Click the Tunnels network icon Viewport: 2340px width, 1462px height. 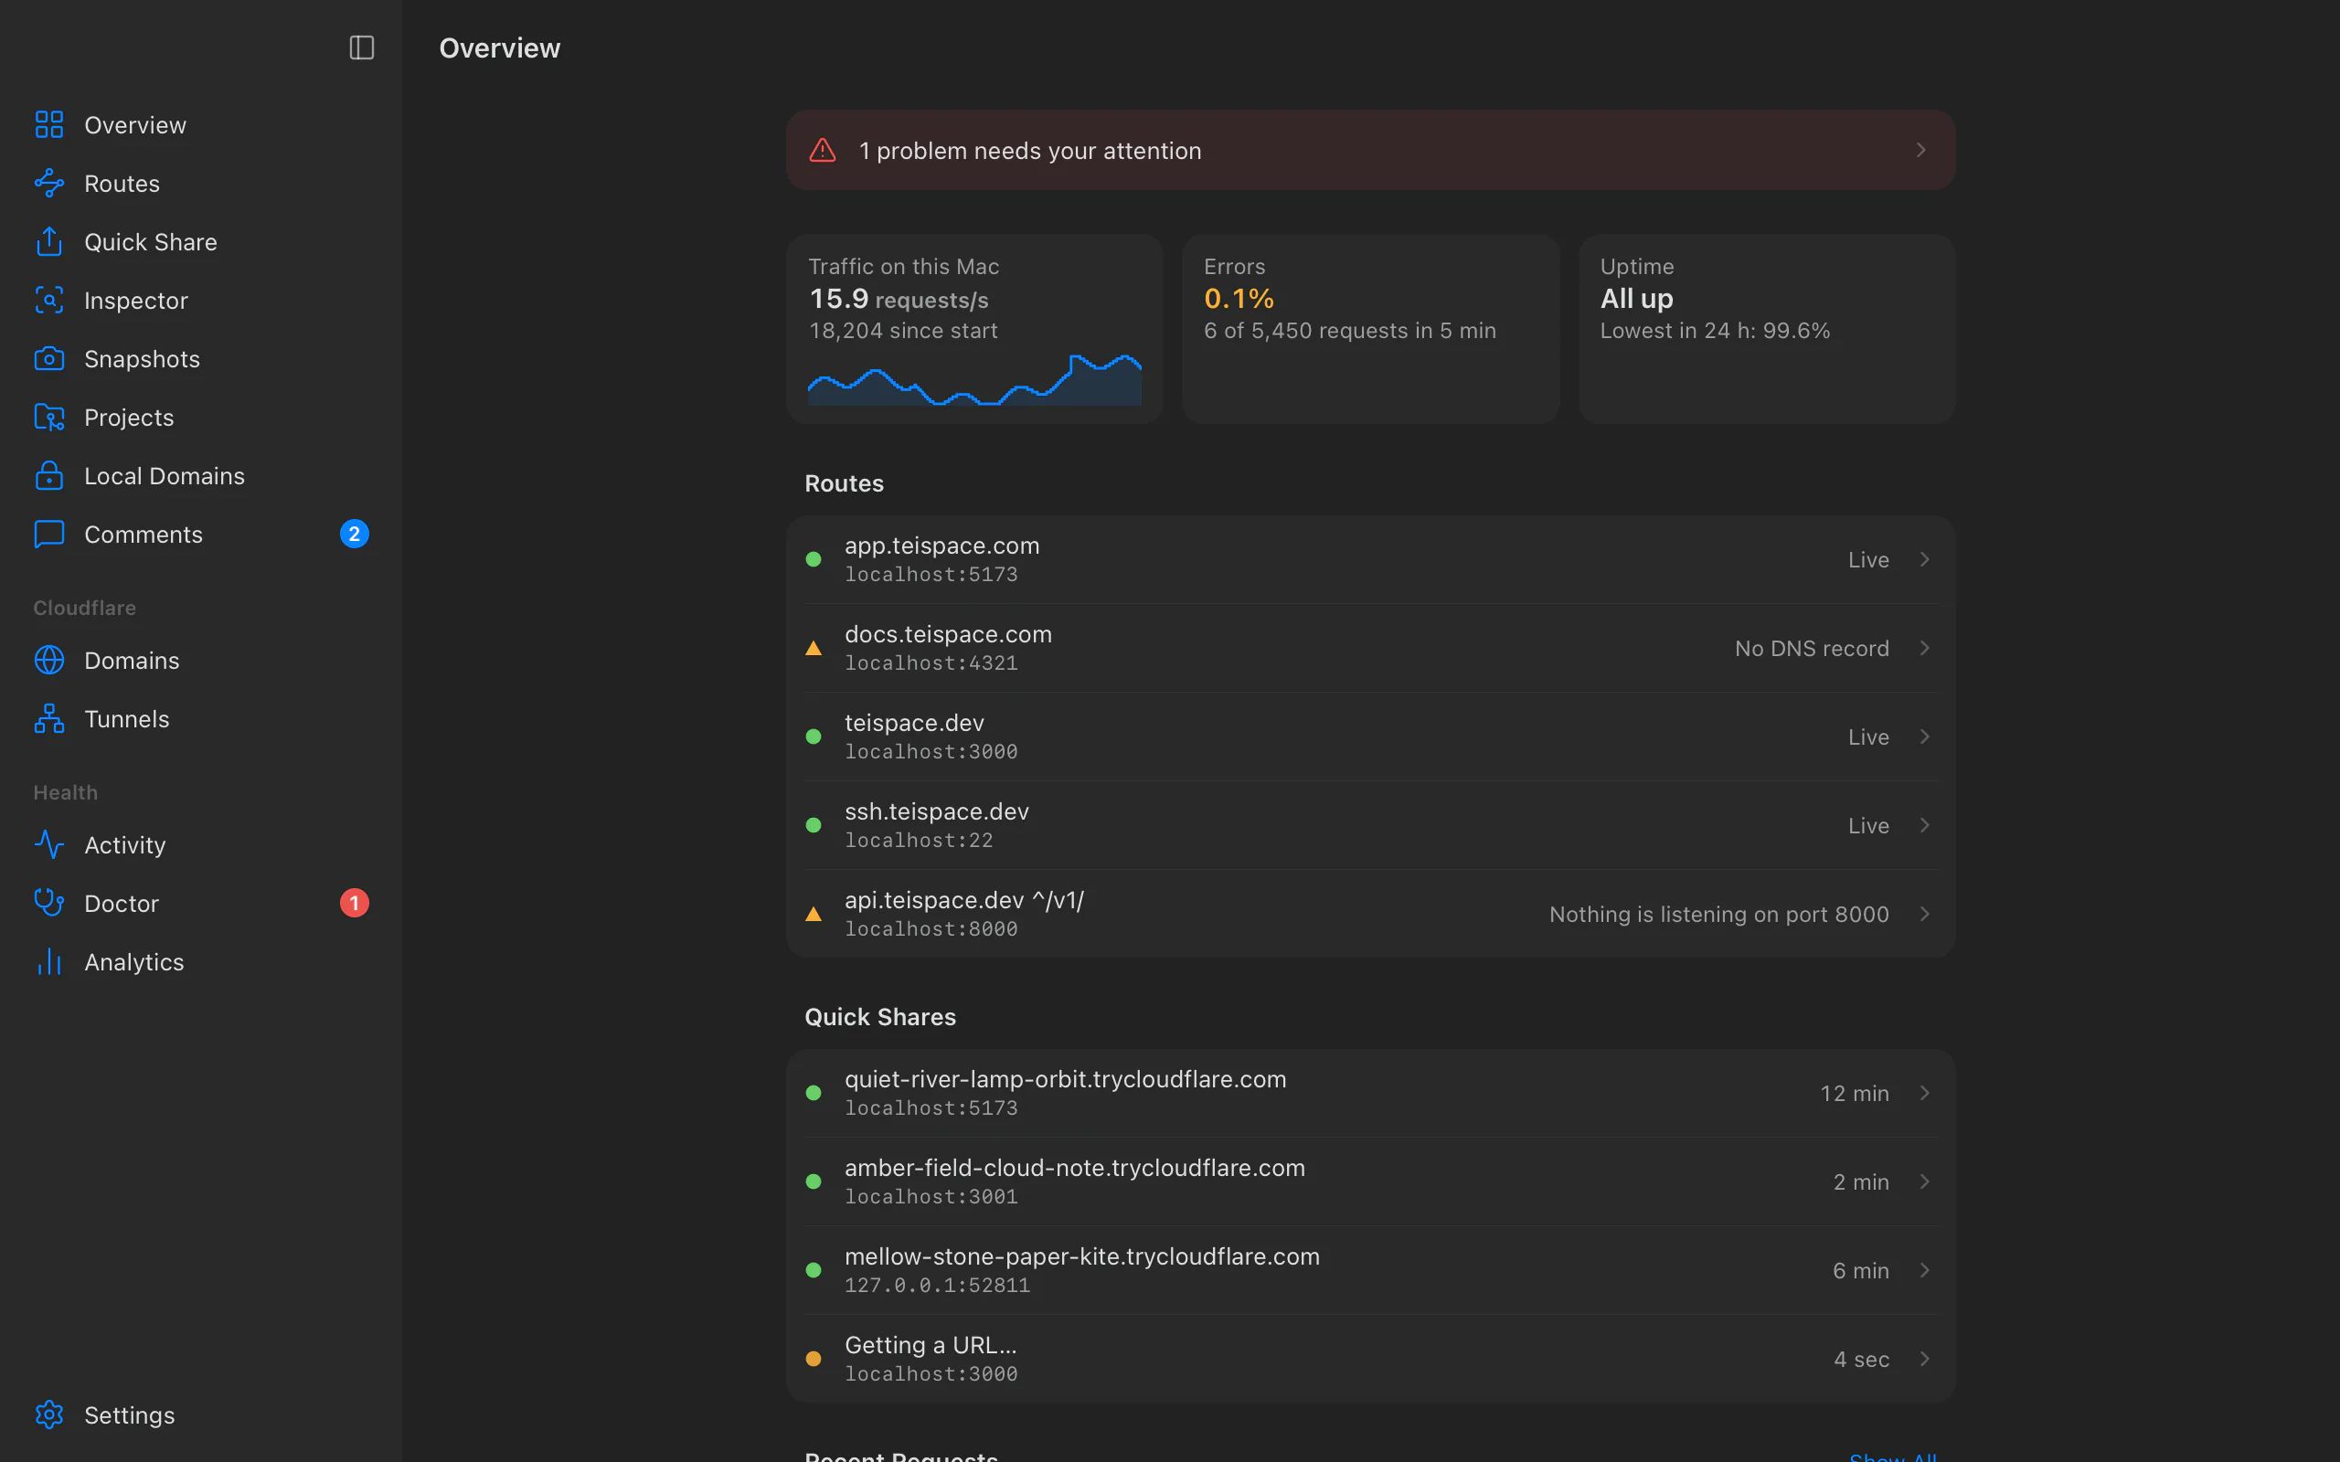(x=49, y=718)
